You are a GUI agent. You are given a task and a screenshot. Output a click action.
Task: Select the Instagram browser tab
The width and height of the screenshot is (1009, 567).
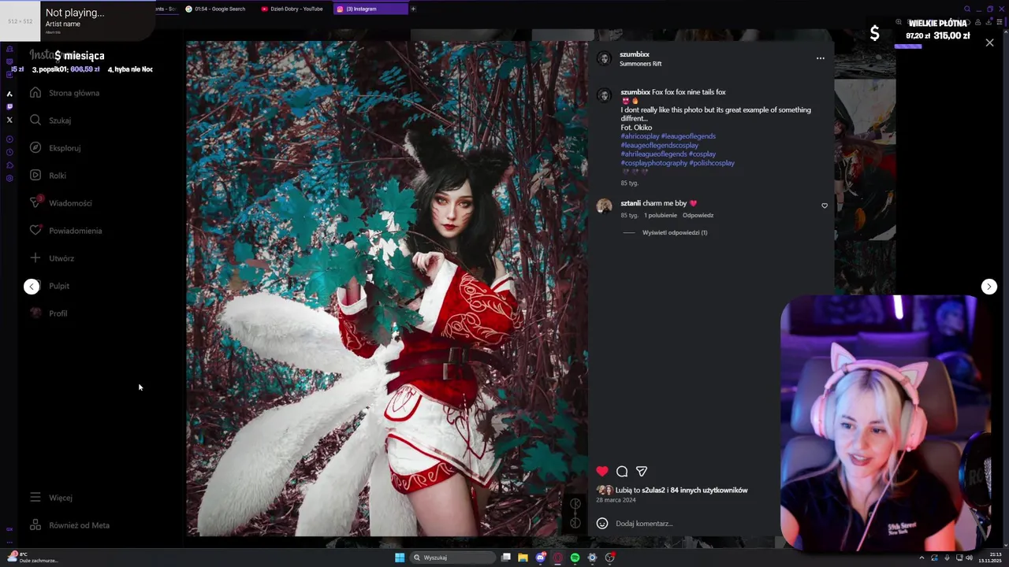[370, 9]
